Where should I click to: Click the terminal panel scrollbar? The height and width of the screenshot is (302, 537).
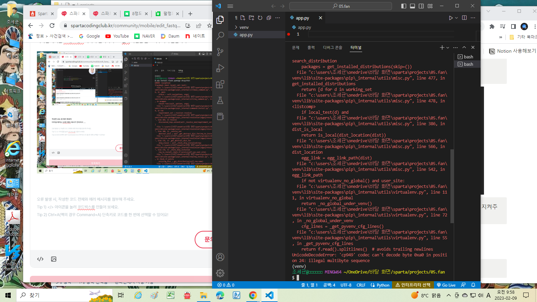click(452, 186)
